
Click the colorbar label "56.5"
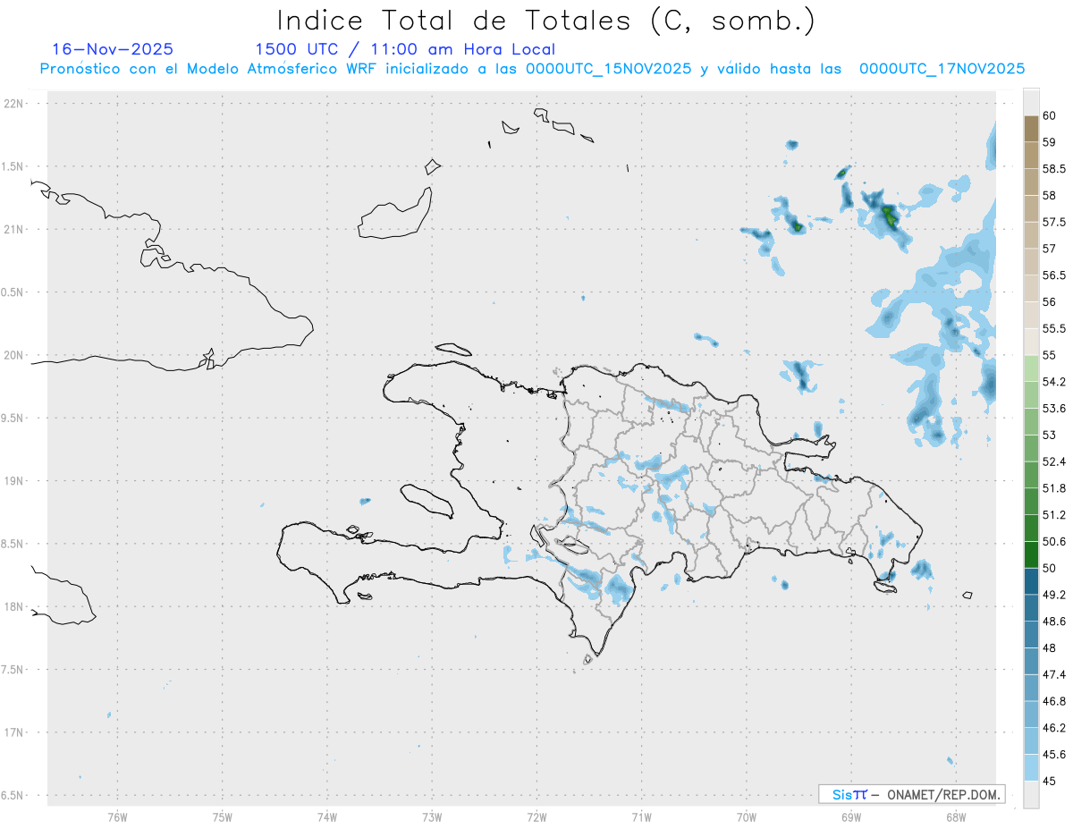coord(1053,275)
